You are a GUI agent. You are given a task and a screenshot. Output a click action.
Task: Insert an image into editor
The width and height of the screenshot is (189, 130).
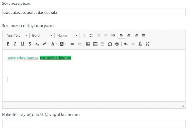point(88,44)
